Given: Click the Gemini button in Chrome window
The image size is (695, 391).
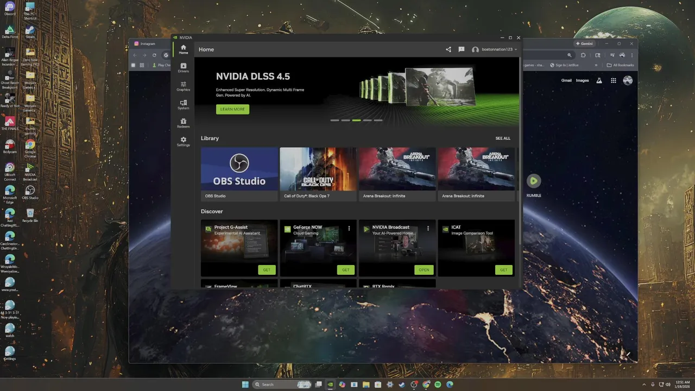Looking at the screenshot, I should pos(584,43).
